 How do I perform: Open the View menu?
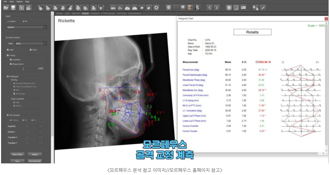click(12, 1)
